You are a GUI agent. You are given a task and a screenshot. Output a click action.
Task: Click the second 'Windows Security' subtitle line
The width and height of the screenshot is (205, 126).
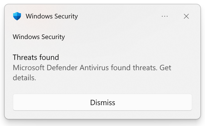pos(39,37)
